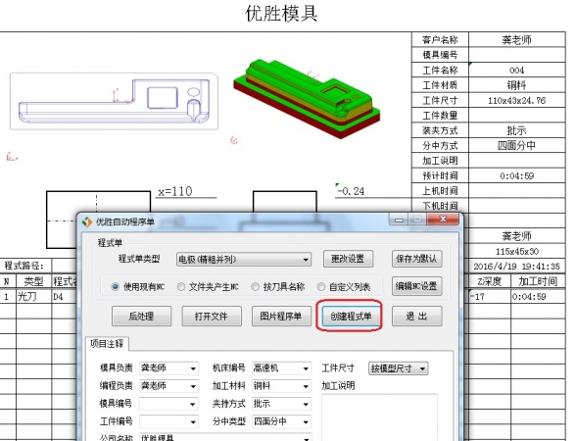Close the 优胜自动程序单 dialog

[443, 220]
